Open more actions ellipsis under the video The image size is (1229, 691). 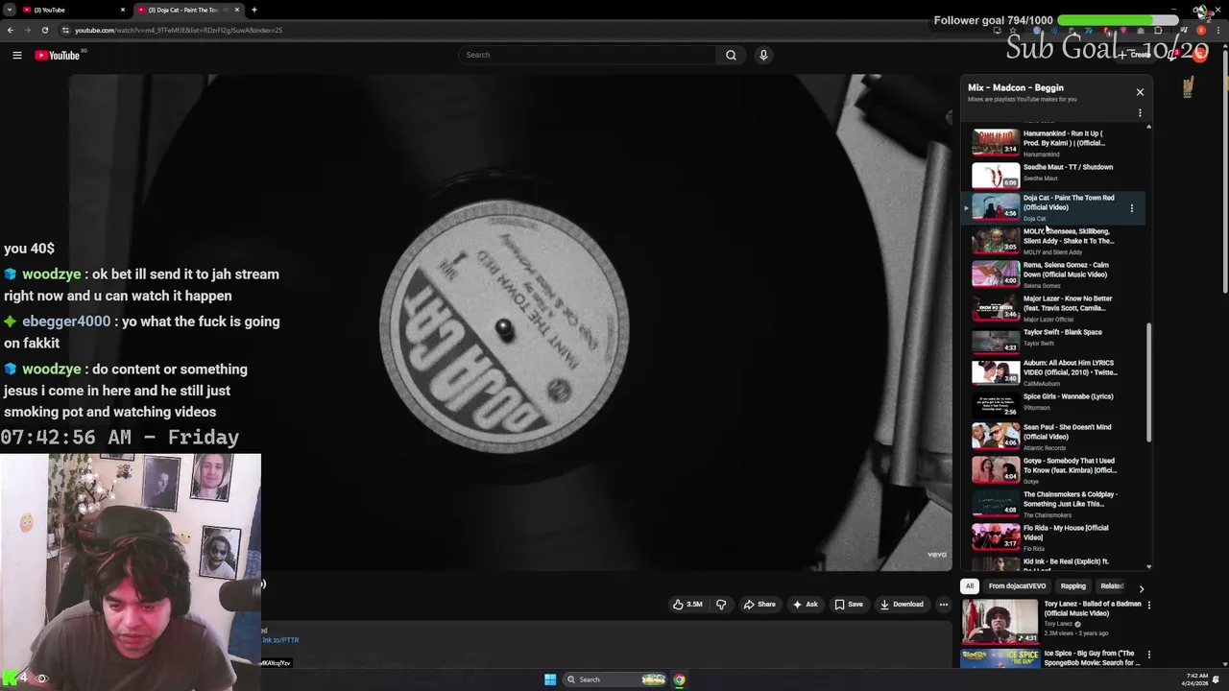click(944, 605)
